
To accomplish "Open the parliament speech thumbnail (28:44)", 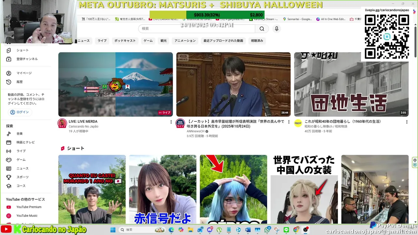I will [233, 84].
